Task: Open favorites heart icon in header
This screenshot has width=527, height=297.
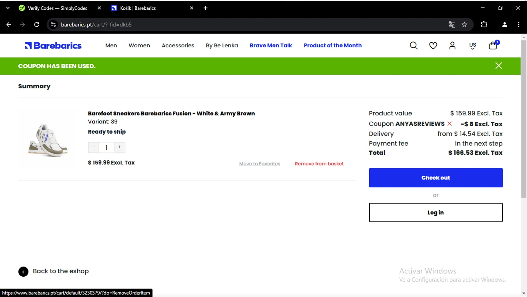Action: (433, 46)
